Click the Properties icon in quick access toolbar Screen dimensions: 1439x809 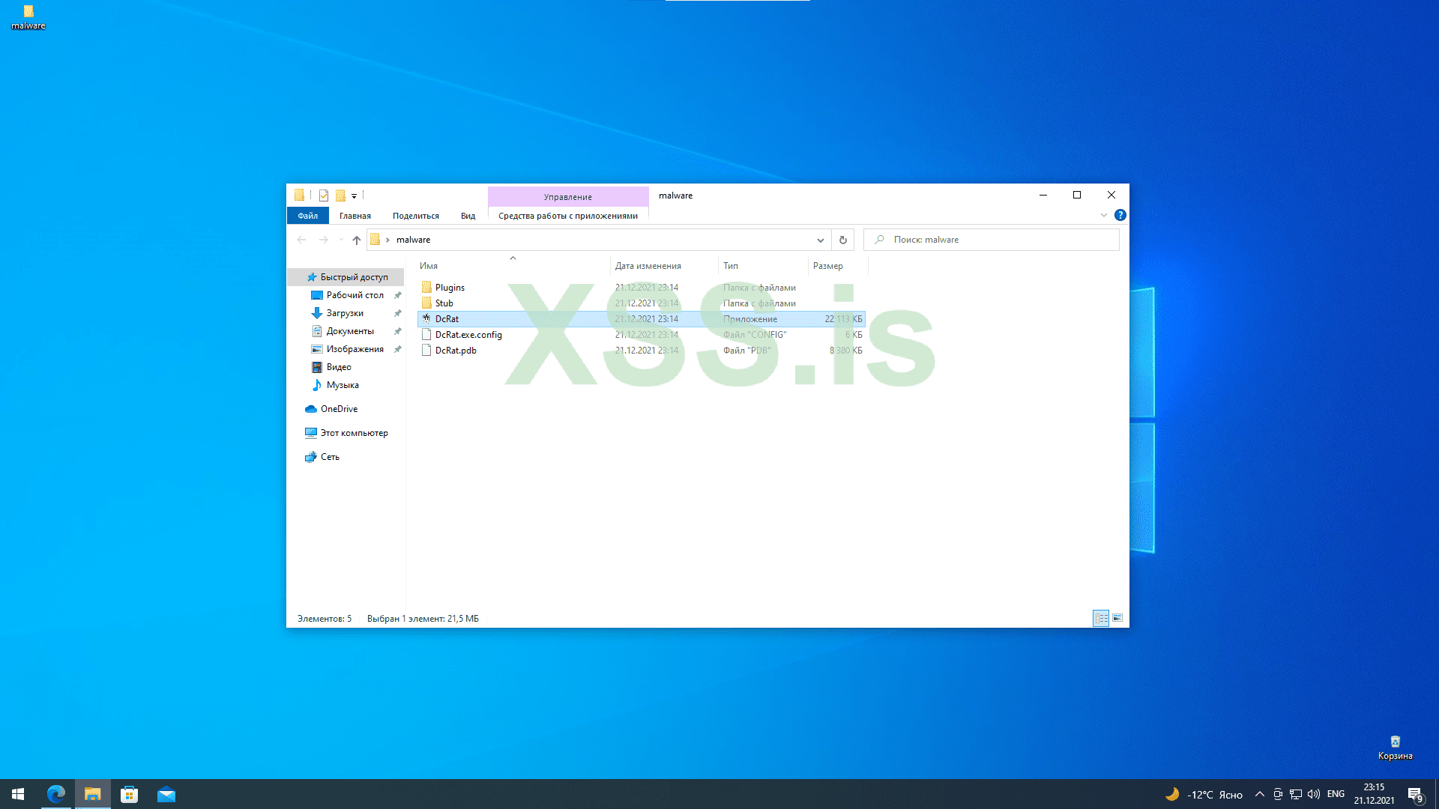click(324, 196)
